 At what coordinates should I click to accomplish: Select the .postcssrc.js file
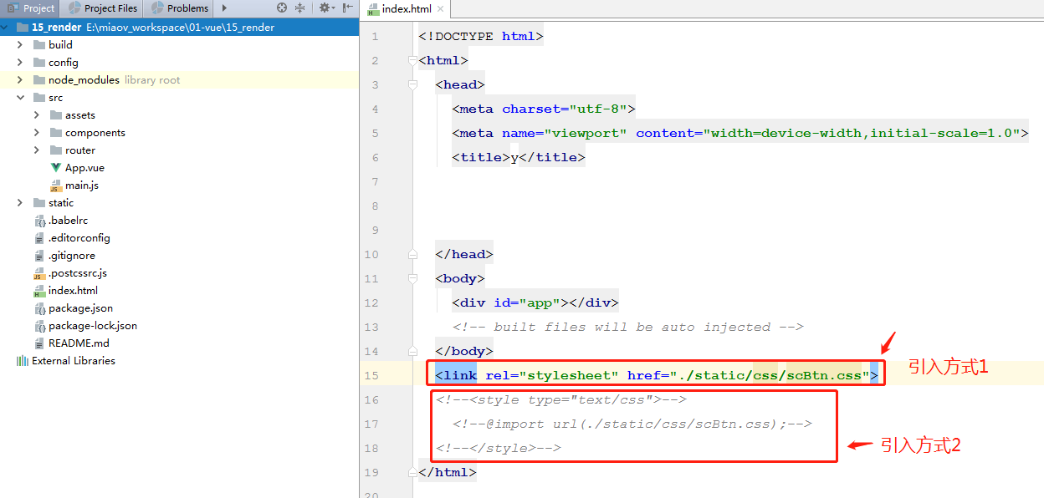(x=78, y=272)
